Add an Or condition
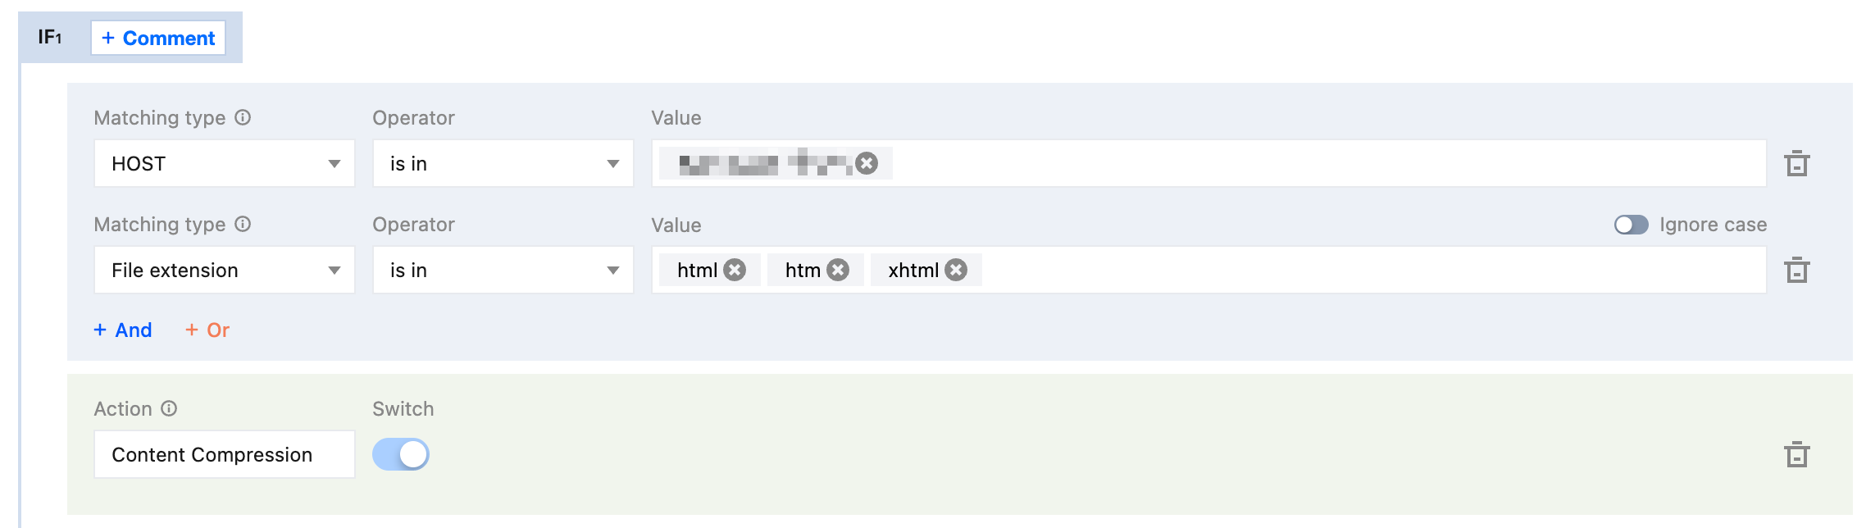This screenshot has width=1866, height=528. click(x=207, y=330)
